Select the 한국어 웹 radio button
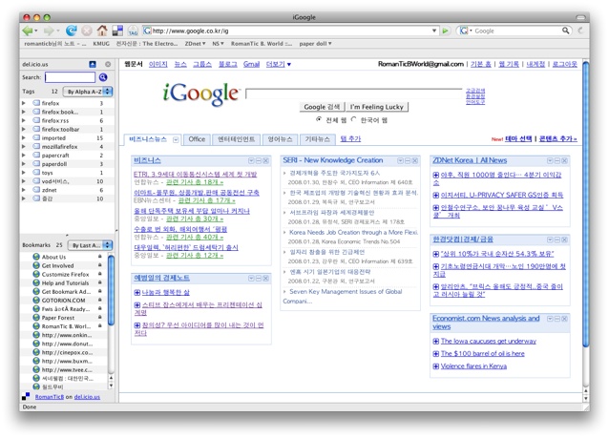Image resolution: width=609 pixels, height=438 pixels. pos(353,119)
